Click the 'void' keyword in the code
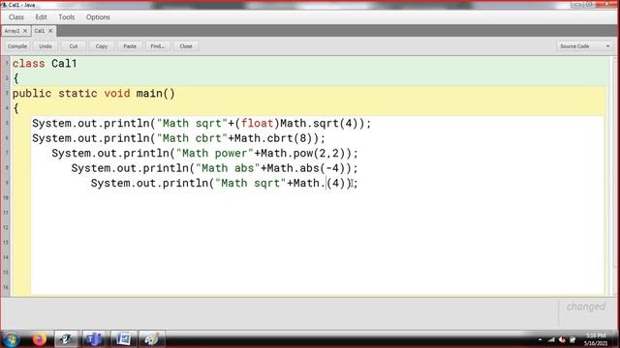 [116, 94]
